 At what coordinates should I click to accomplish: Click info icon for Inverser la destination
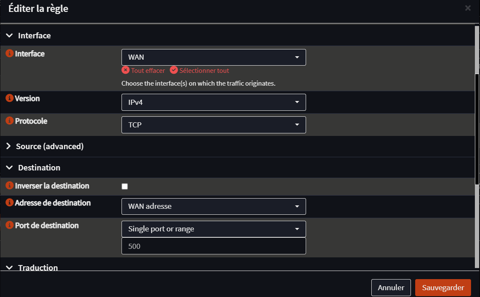click(9, 185)
